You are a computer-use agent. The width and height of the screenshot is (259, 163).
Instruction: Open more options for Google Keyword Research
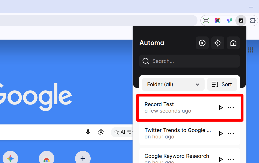pos(231,159)
